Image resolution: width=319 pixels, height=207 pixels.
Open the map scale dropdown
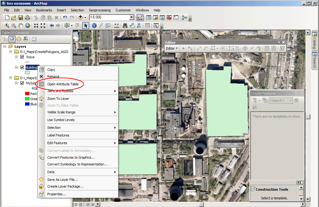[x=132, y=17]
